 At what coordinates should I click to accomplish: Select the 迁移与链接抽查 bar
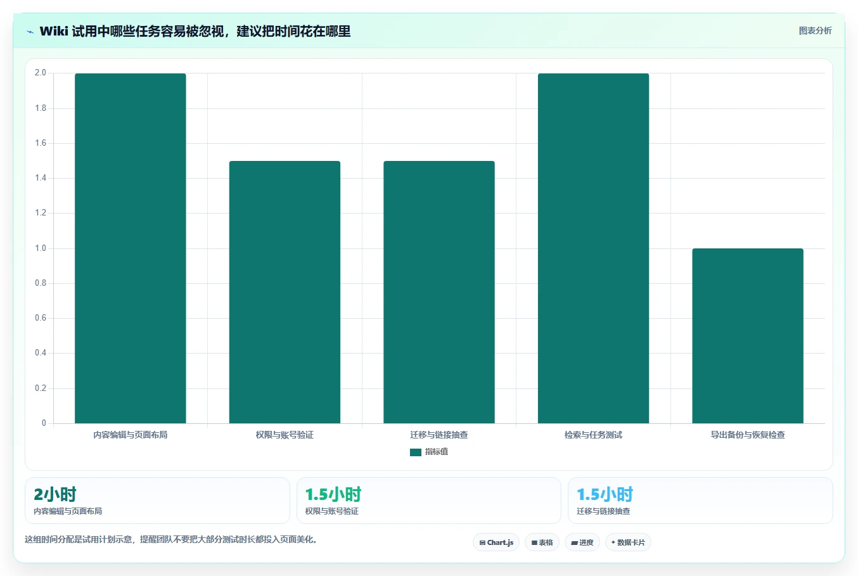click(x=439, y=292)
